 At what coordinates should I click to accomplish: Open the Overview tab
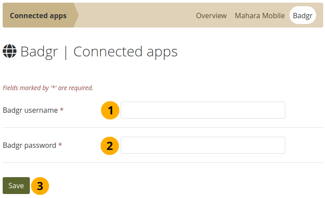(211, 16)
